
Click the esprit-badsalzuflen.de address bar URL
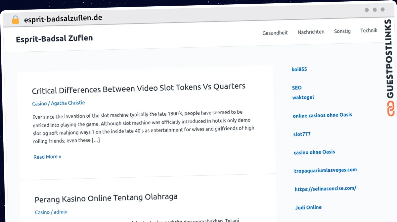63,18
